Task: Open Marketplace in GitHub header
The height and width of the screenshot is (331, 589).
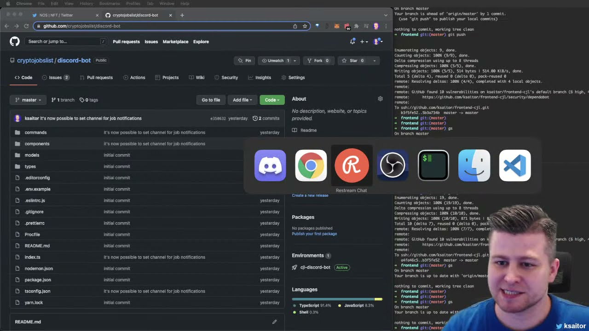Action: click(175, 42)
